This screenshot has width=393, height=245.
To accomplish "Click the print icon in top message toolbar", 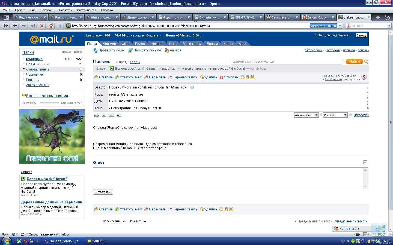I will coord(242,77).
